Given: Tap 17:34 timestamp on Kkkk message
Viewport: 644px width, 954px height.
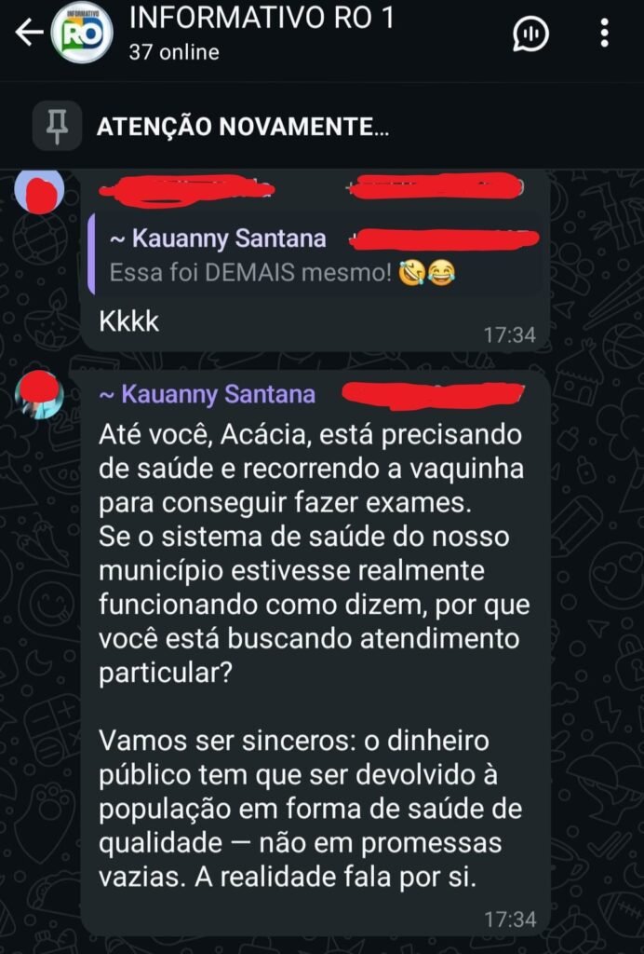Looking at the screenshot, I should pos(510,334).
